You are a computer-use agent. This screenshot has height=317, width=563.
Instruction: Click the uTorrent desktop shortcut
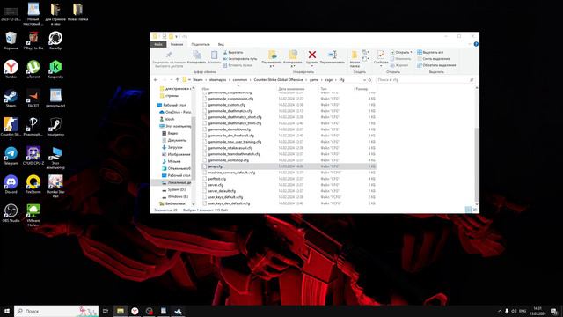[33, 70]
